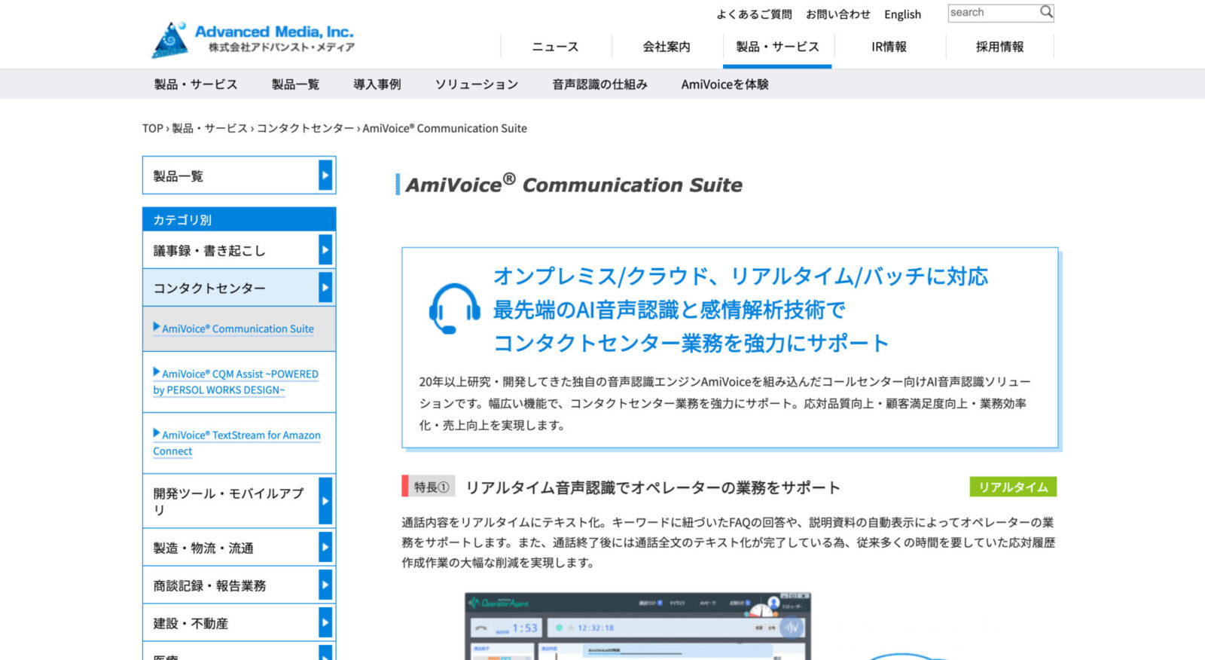1205x660 pixels.
Task: Open the IR情報 menu item
Action: point(889,47)
